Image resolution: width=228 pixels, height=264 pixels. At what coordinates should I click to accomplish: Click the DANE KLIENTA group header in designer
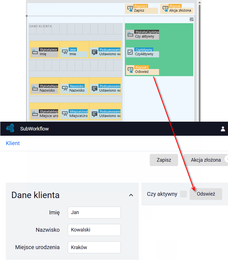click(40, 26)
